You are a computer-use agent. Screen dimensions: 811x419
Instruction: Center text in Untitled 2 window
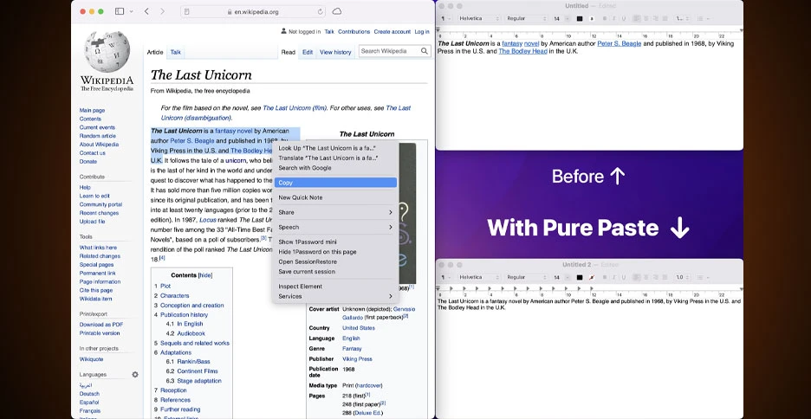(646, 277)
